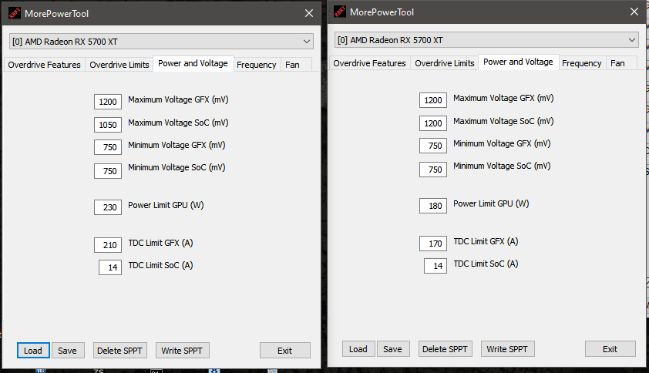
Task: Click Write SPPT in right window
Action: 507,348
